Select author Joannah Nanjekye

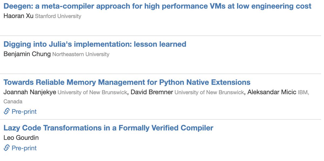[x=30, y=92]
